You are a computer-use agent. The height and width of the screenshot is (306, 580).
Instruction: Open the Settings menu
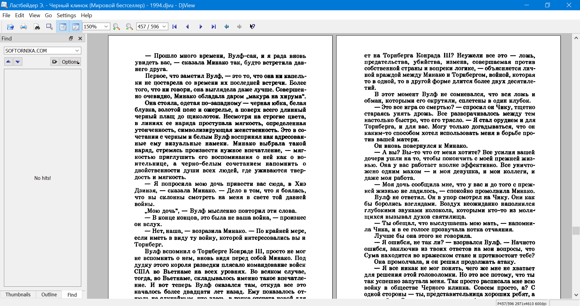tap(66, 15)
